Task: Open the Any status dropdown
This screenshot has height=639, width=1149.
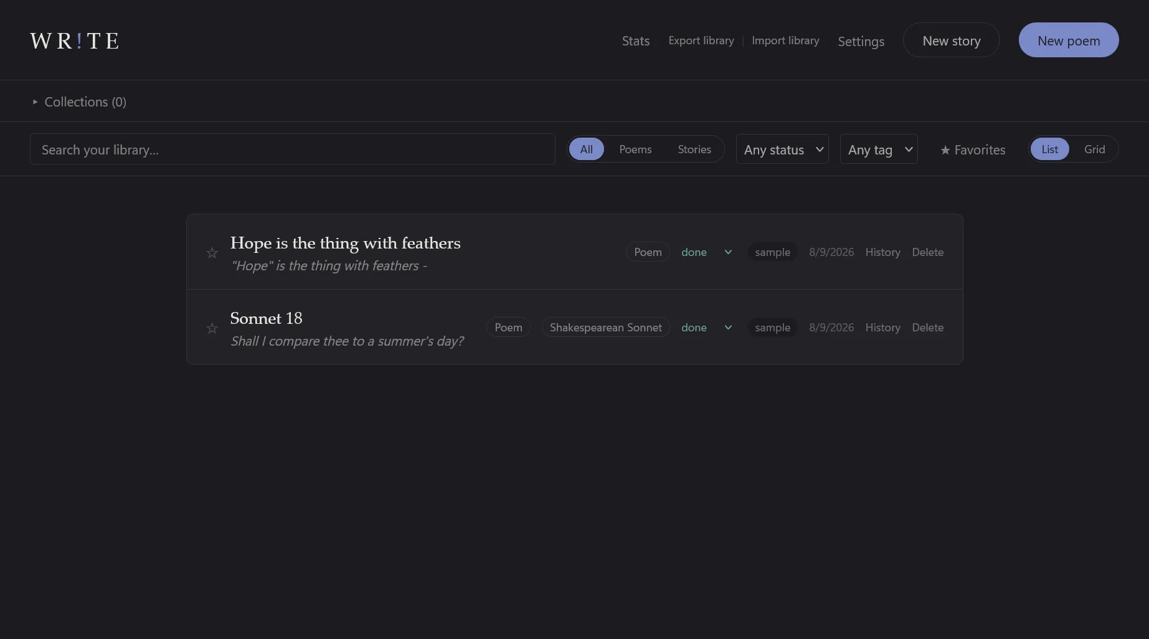Action: 782,149
